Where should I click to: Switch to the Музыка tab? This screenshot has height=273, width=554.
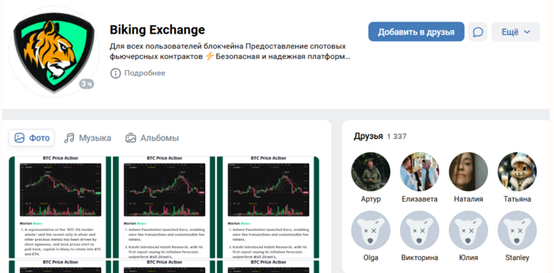tap(88, 138)
